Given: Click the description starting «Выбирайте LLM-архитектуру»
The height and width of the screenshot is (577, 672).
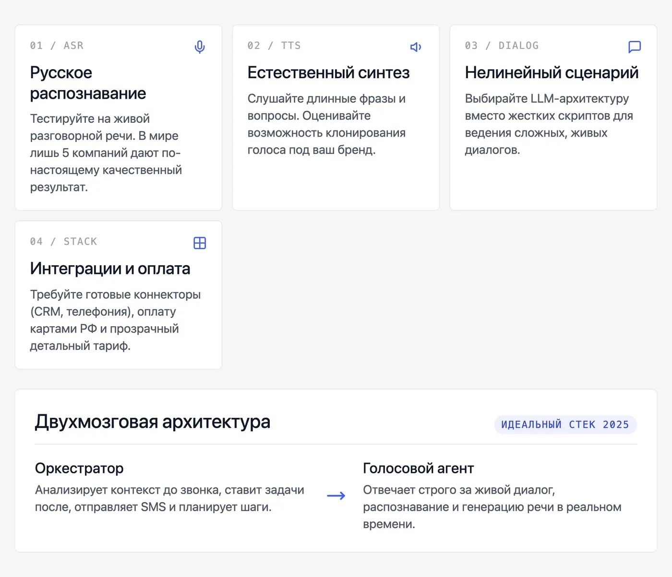Looking at the screenshot, I should pos(549,124).
